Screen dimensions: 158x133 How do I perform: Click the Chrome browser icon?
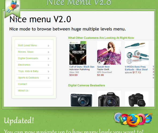tap(123, 119)
